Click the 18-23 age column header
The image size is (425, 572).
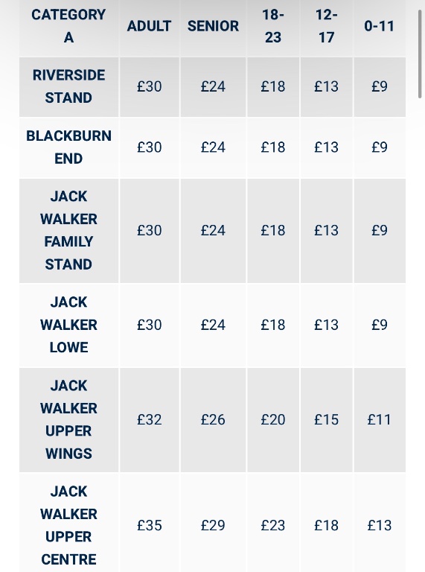[273, 26]
